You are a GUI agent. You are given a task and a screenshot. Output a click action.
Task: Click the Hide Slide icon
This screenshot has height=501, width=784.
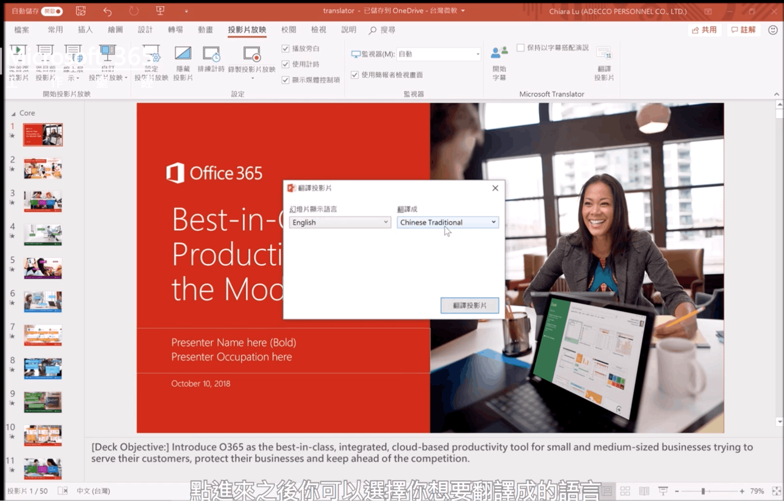click(183, 53)
